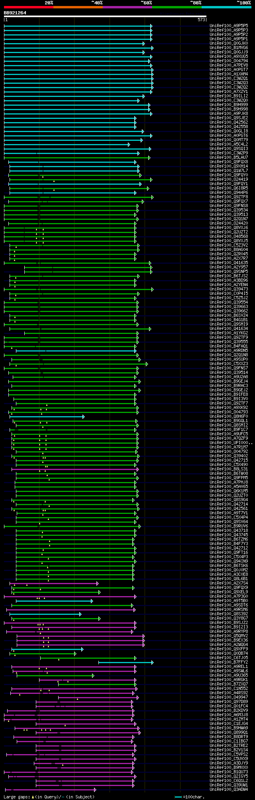Select the query name BB921264
This screenshot has width=255, height=800.
(15, 13)
